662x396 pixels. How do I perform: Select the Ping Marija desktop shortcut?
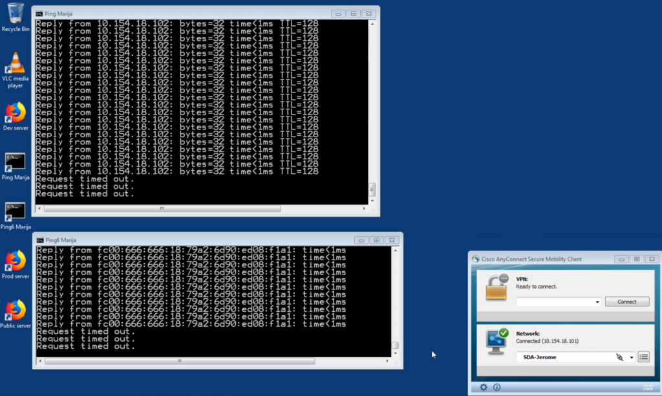pos(16,162)
